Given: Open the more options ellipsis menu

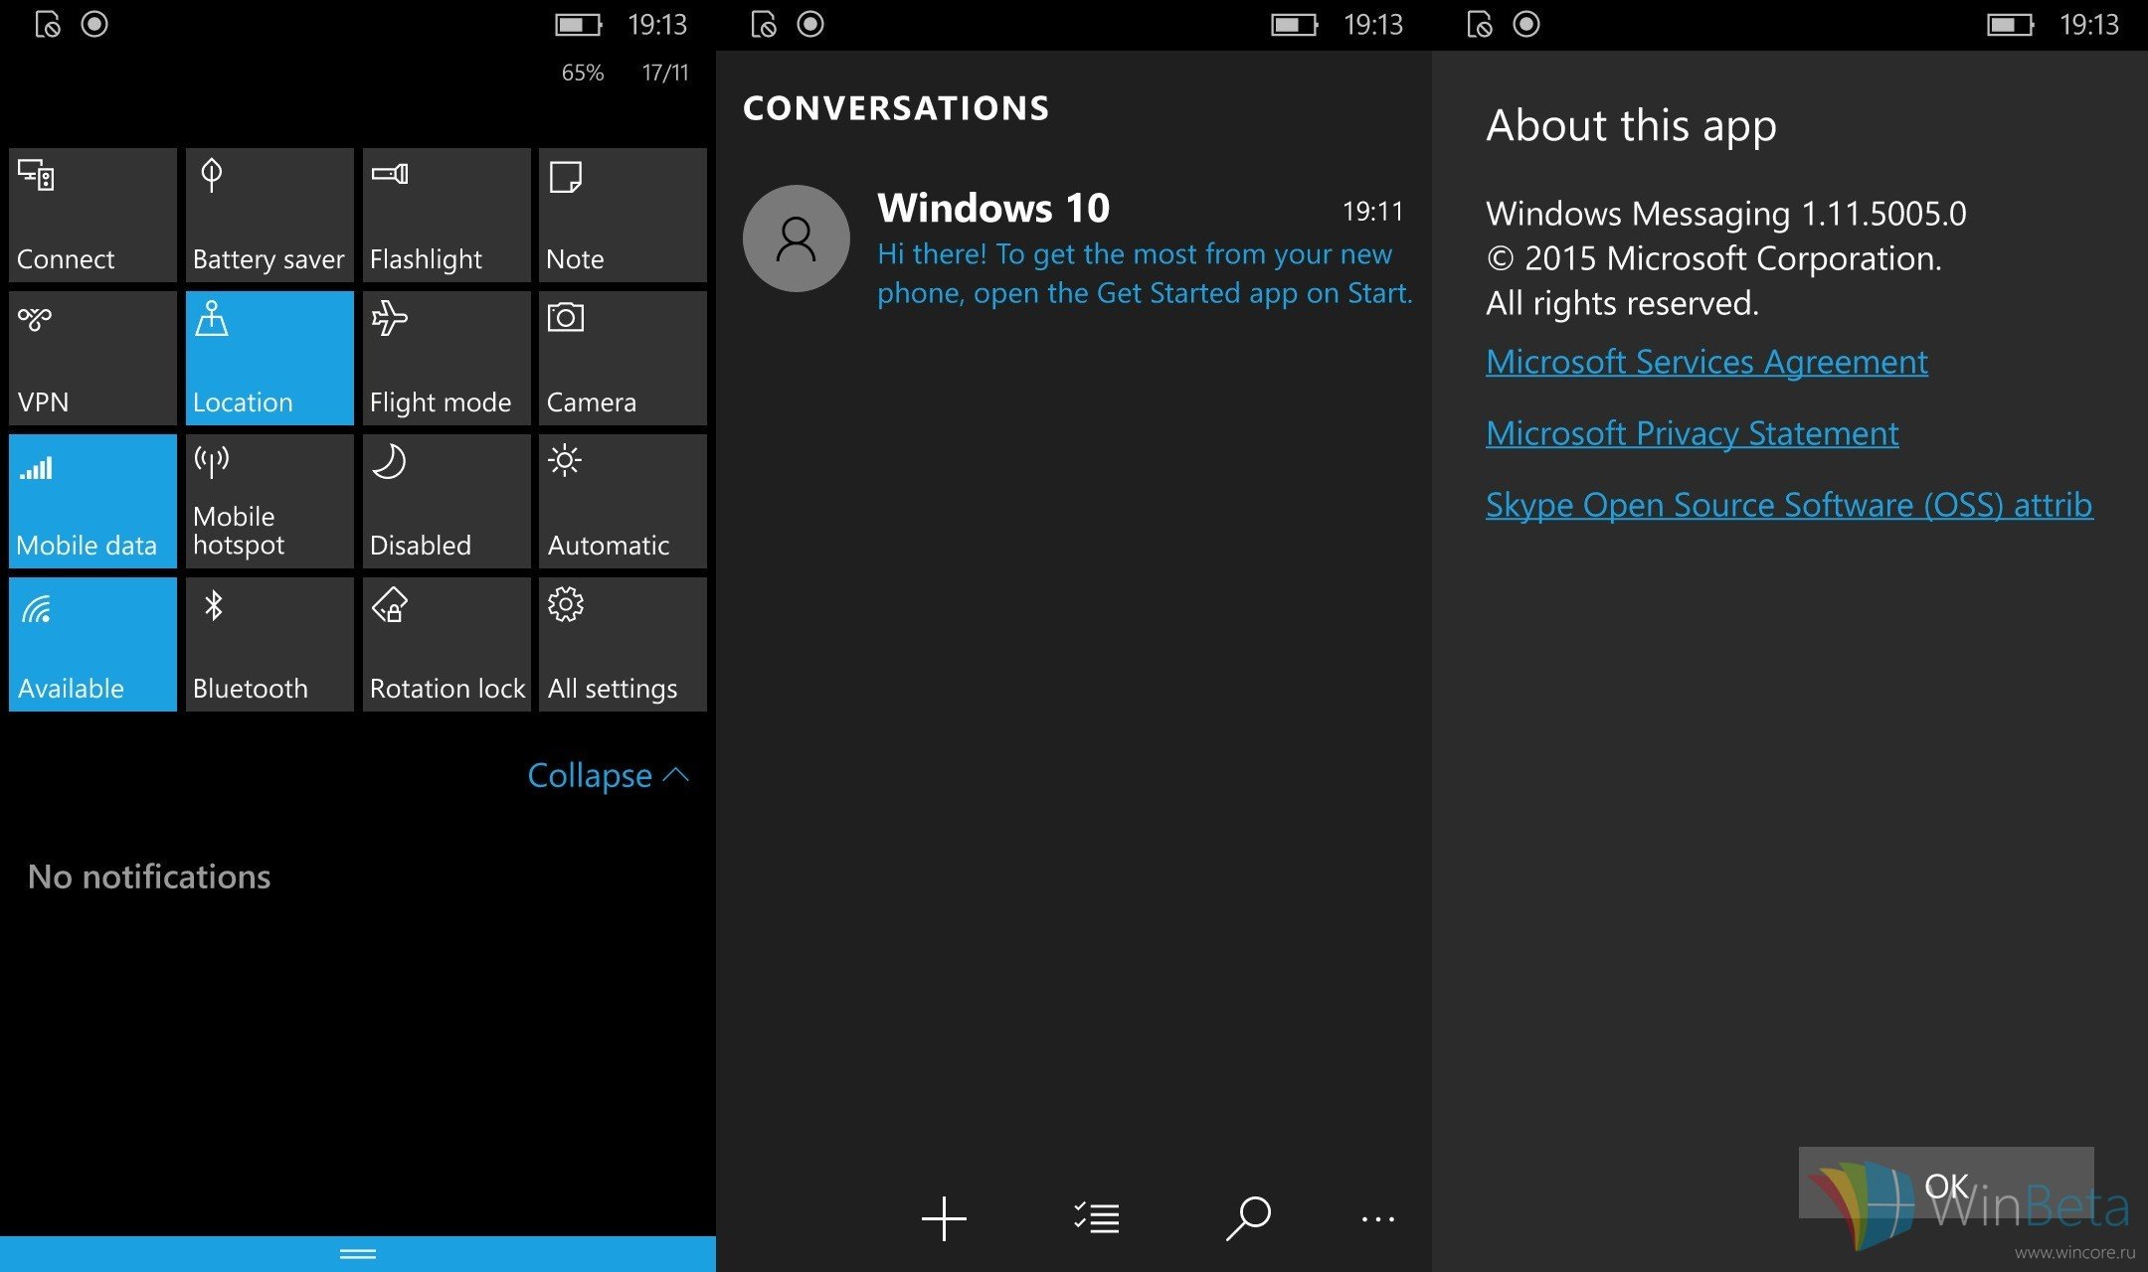Looking at the screenshot, I should [1377, 1219].
